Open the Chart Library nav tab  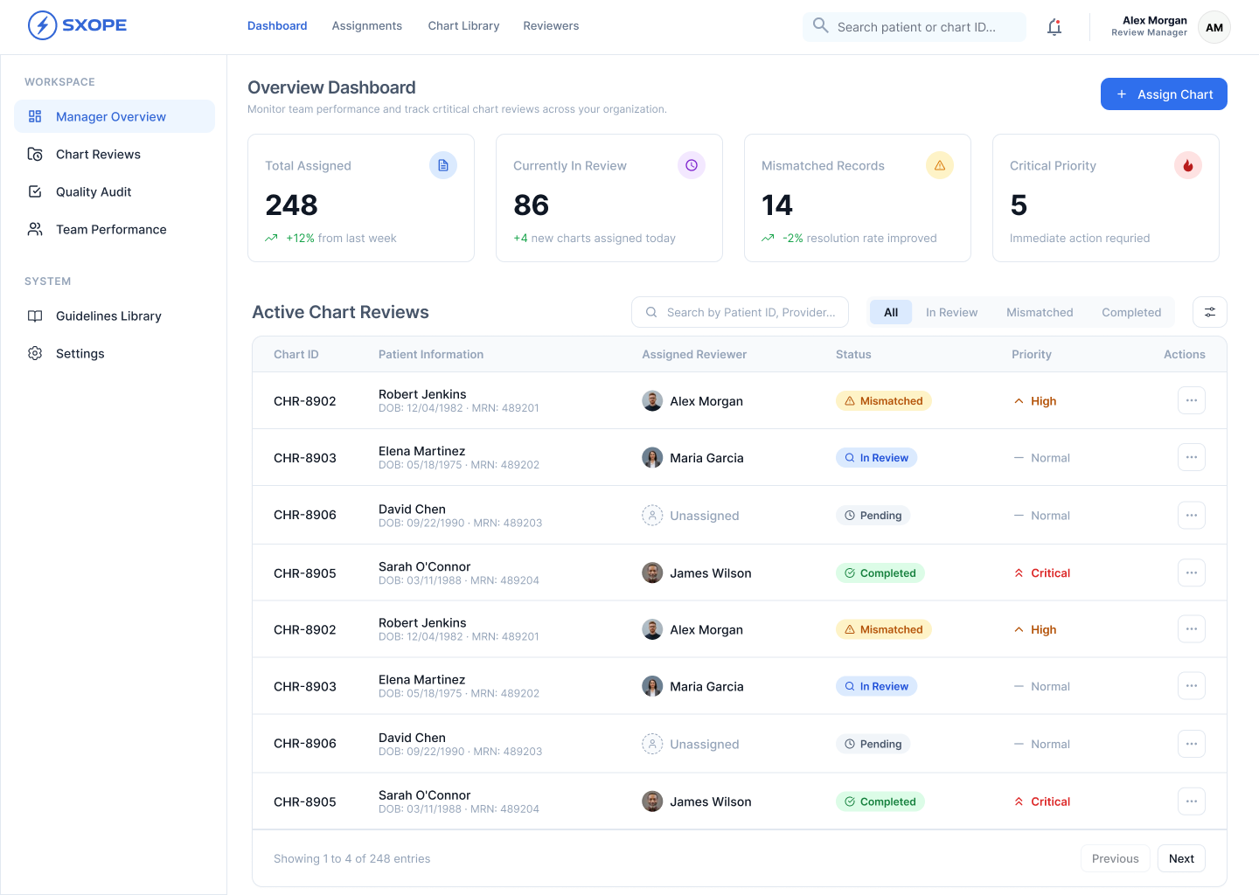pyautogui.click(x=463, y=26)
